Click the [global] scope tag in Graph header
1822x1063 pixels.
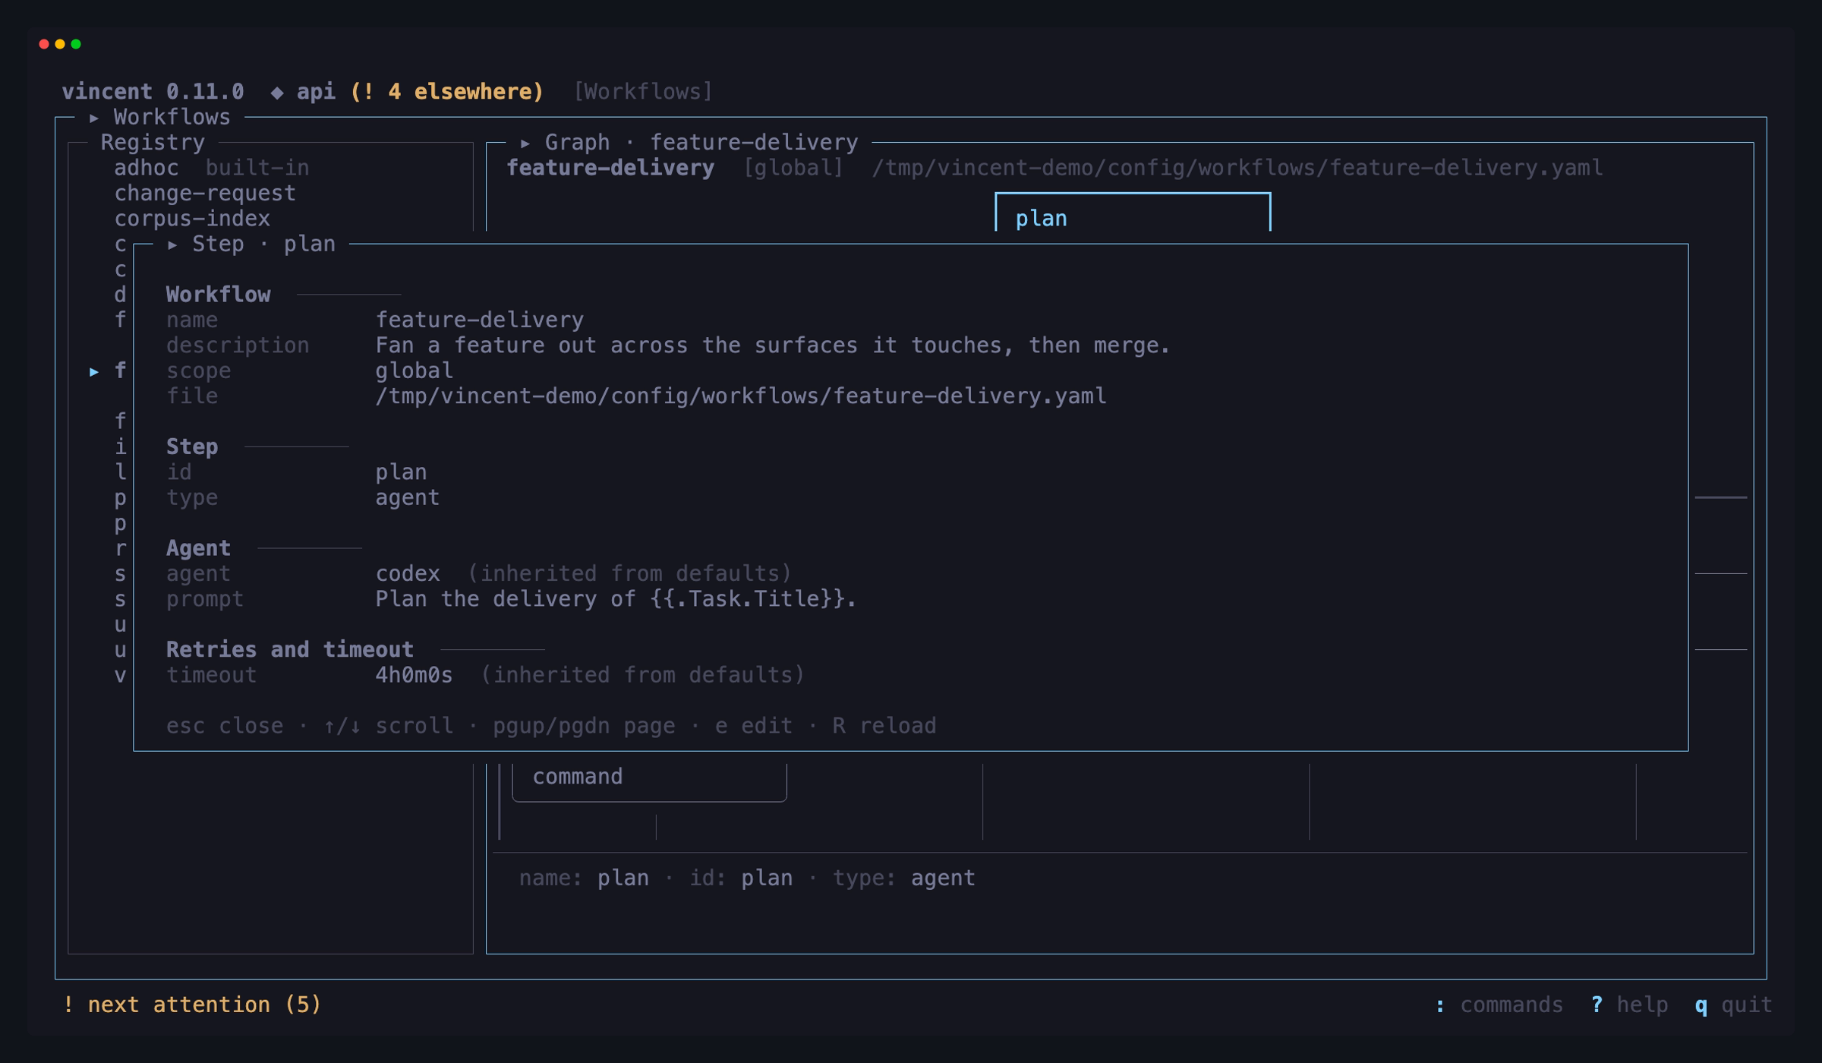click(793, 168)
